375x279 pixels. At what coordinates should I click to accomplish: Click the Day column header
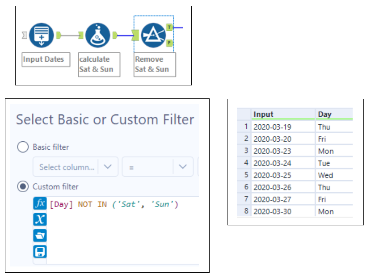(x=334, y=114)
